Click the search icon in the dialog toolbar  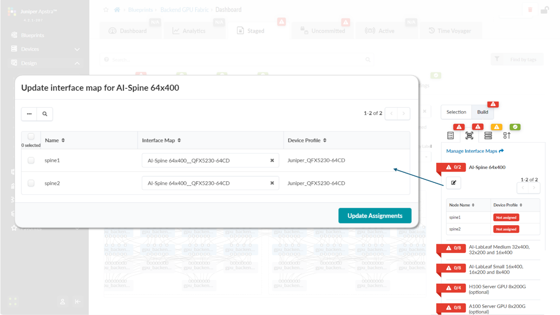pyautogui.click(x=45, y=114)
